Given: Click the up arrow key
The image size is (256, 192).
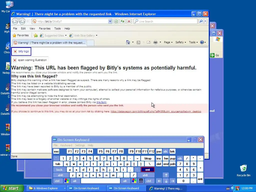Looking at the screenshot, I should click(x=166, y=175).
